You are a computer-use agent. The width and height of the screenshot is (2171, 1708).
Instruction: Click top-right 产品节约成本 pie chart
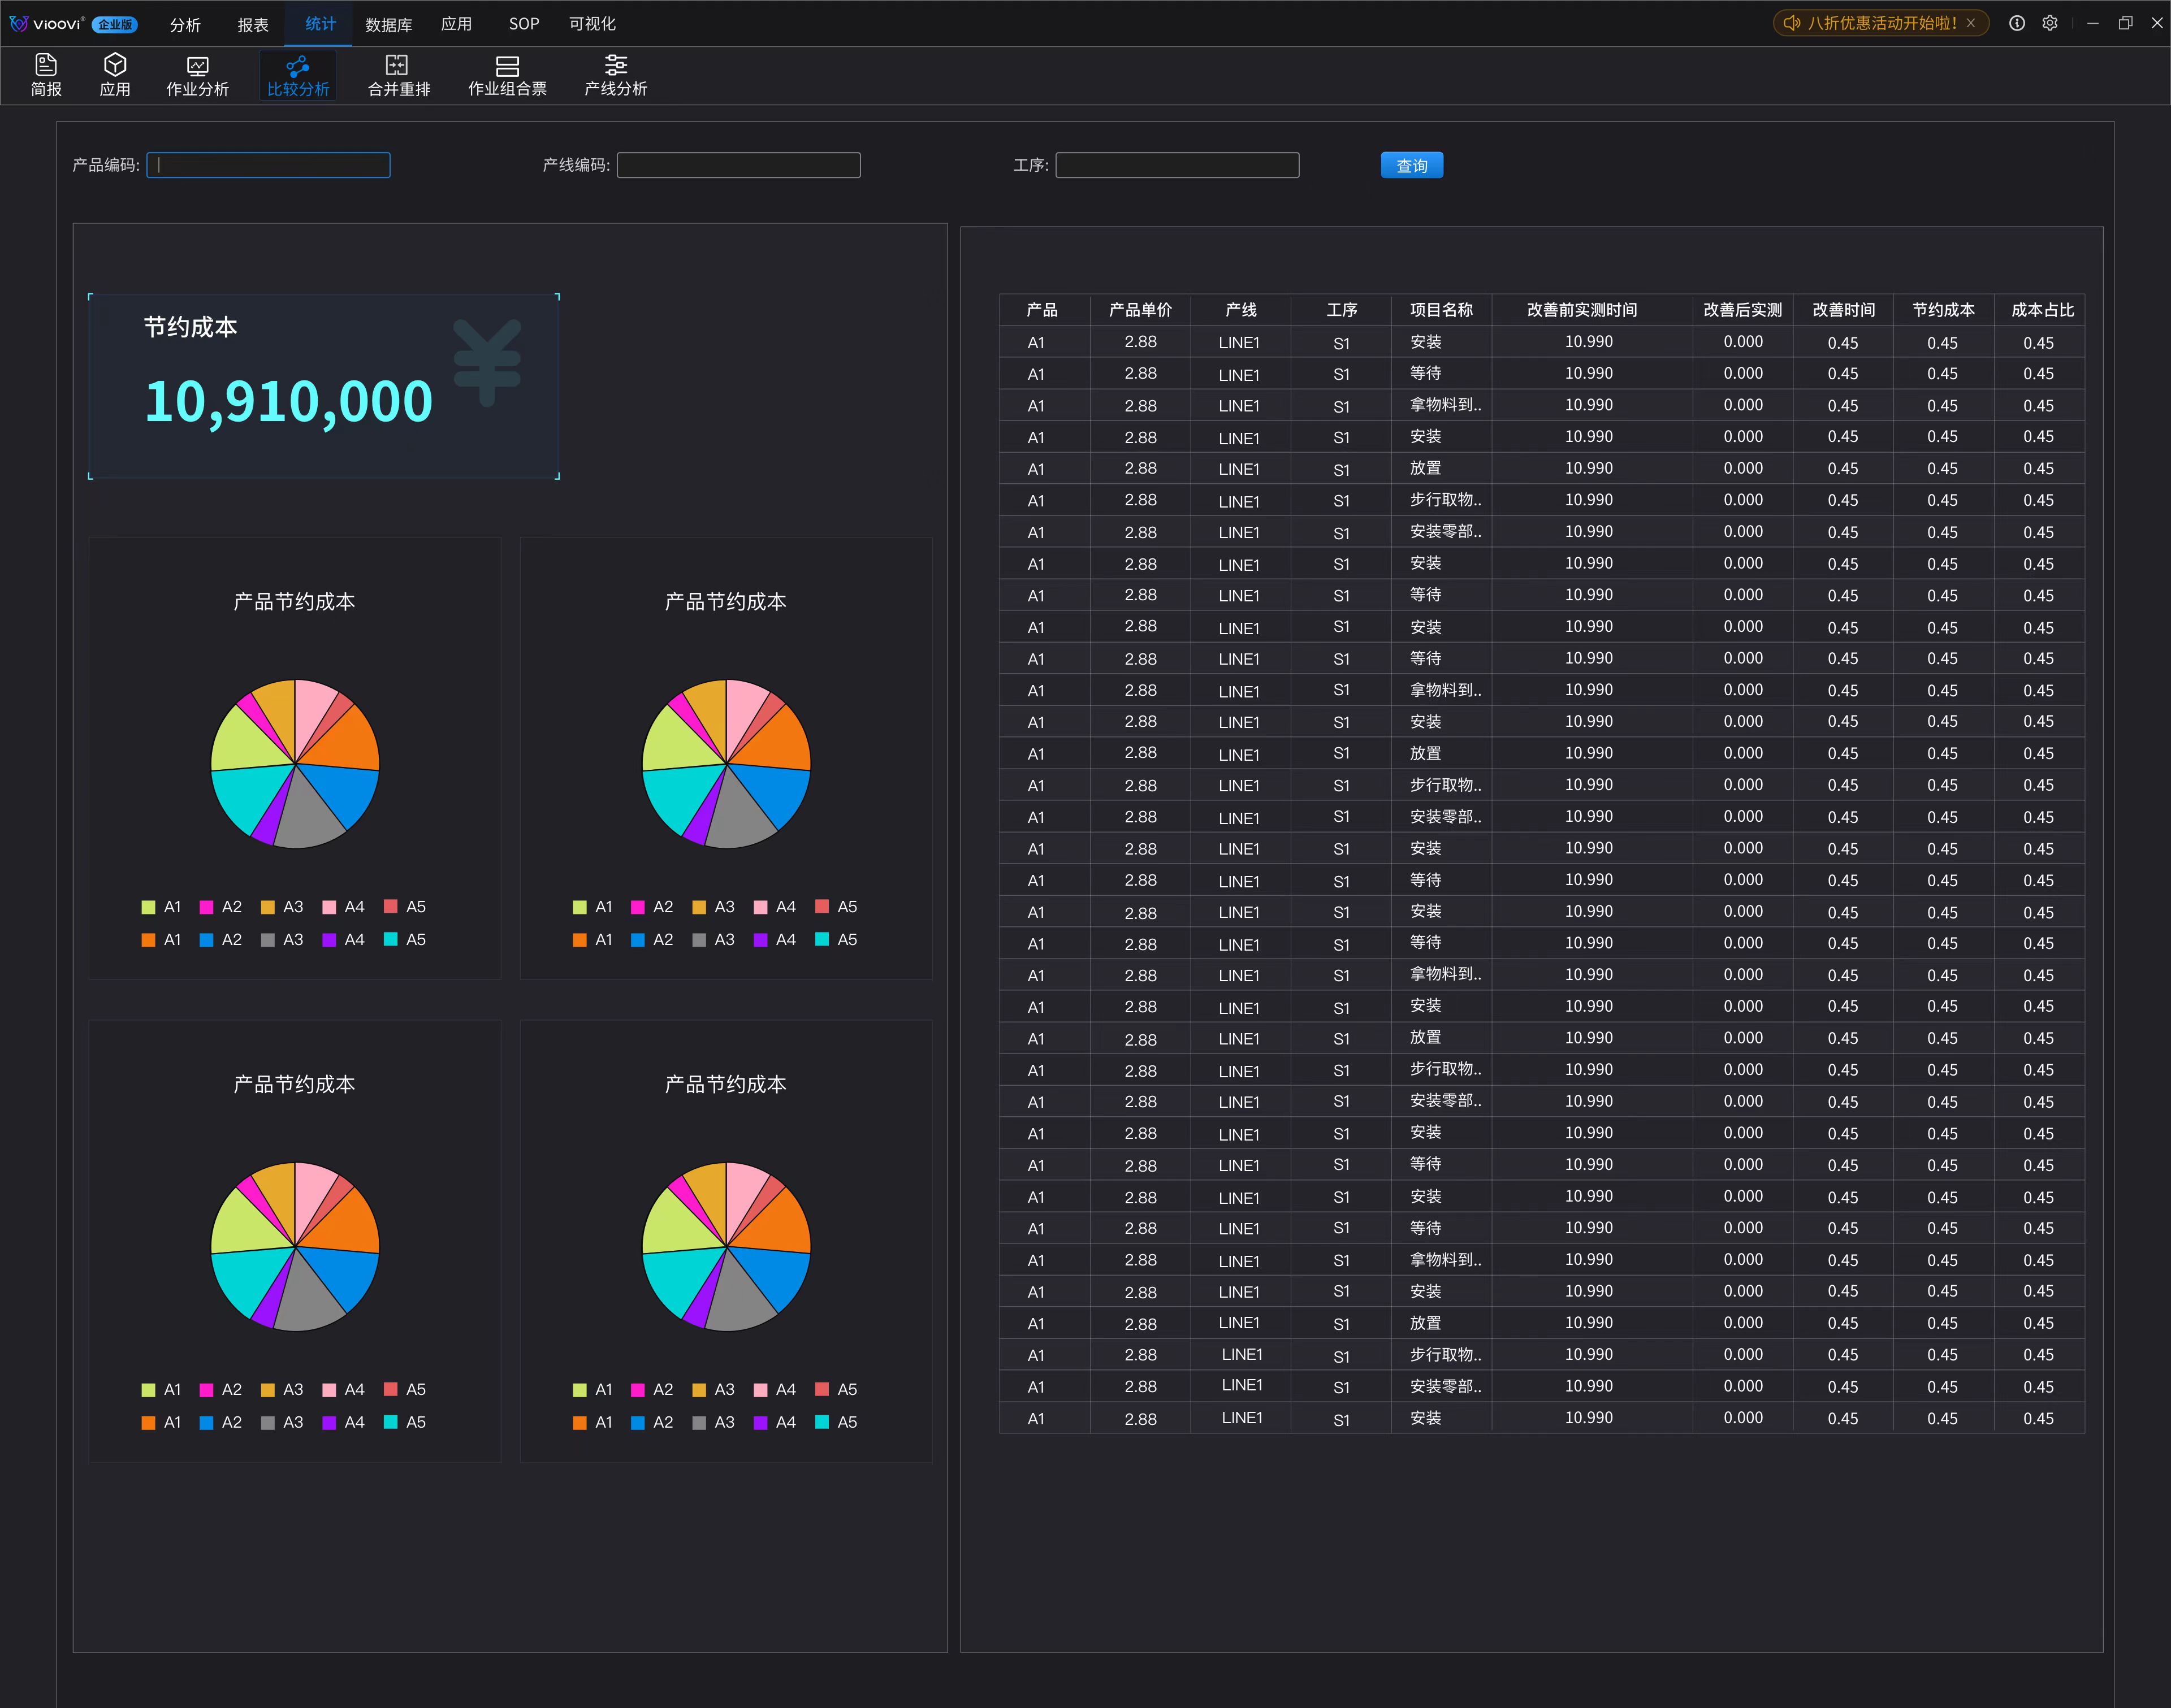pos(726,764)
